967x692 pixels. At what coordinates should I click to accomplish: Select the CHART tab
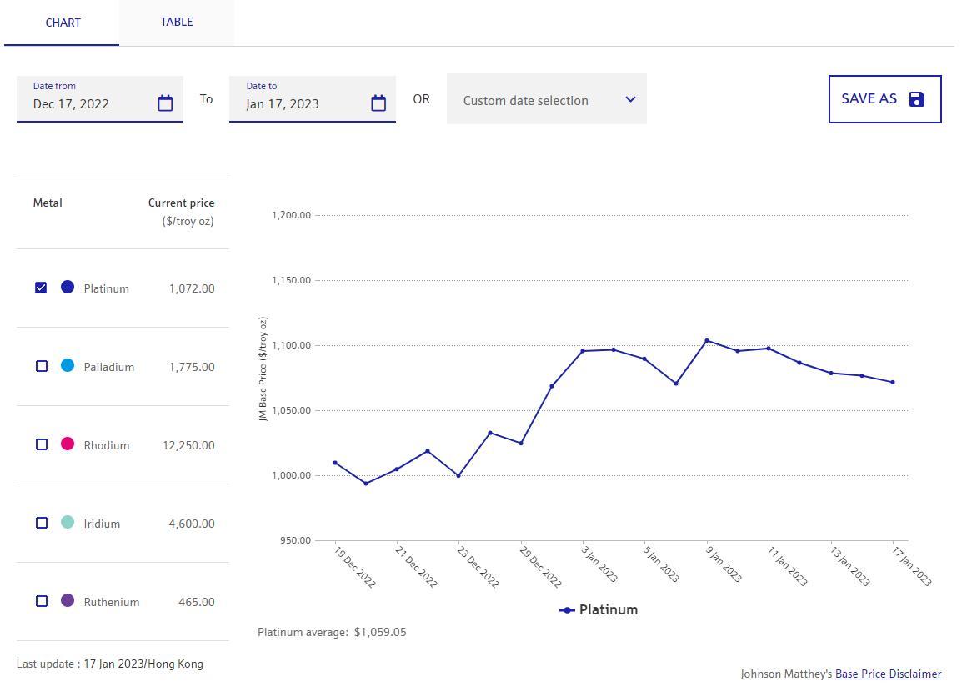click(63, 23)
